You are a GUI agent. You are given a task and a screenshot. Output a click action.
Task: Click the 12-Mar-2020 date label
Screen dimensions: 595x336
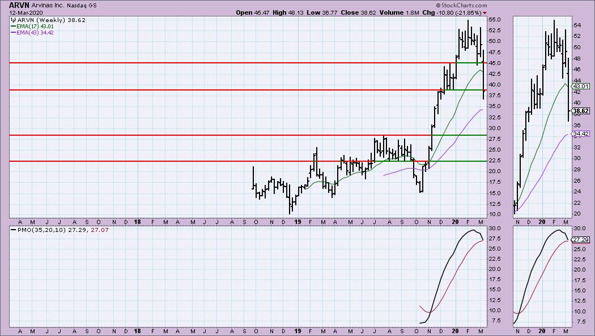(26, 13)
